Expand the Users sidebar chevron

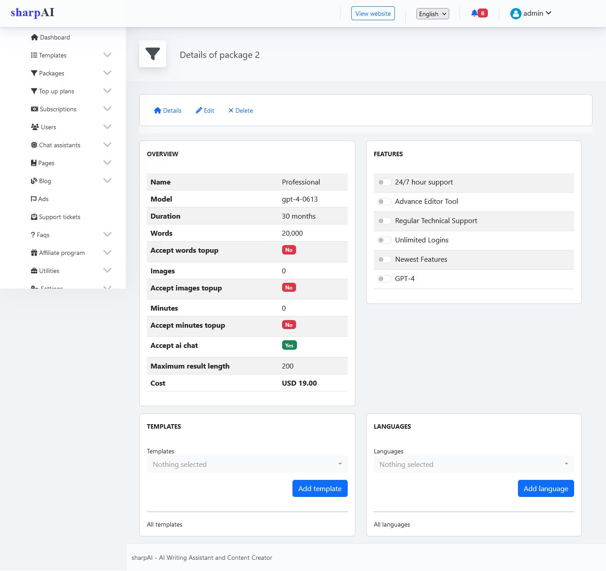[107, 127]
